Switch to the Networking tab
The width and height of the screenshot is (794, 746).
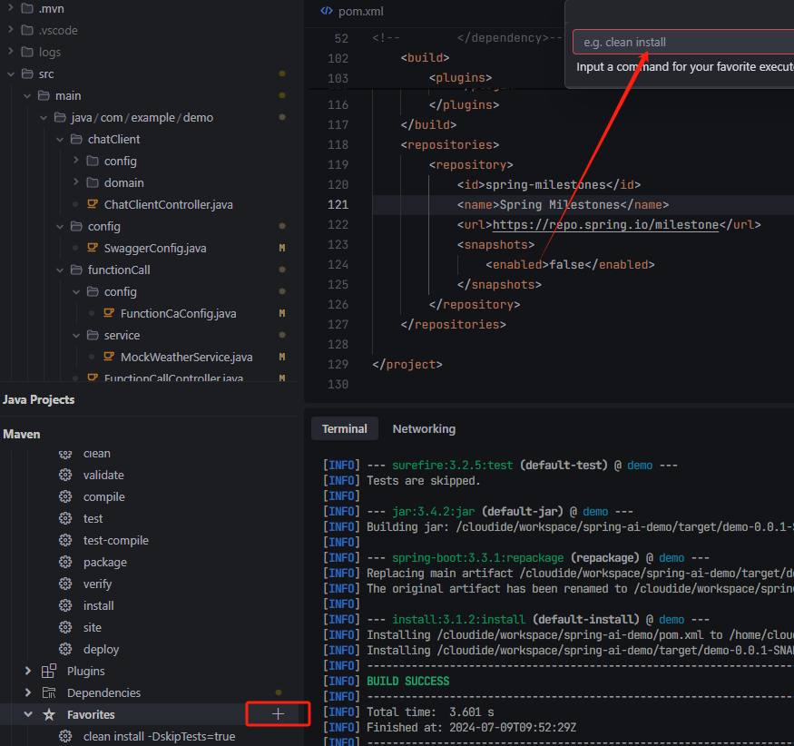(424, 428)
